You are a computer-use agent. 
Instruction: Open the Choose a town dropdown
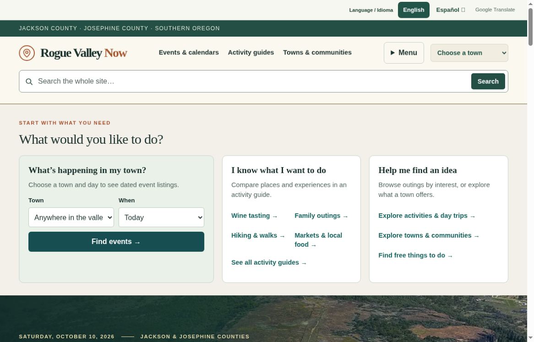tap(469, 53)
